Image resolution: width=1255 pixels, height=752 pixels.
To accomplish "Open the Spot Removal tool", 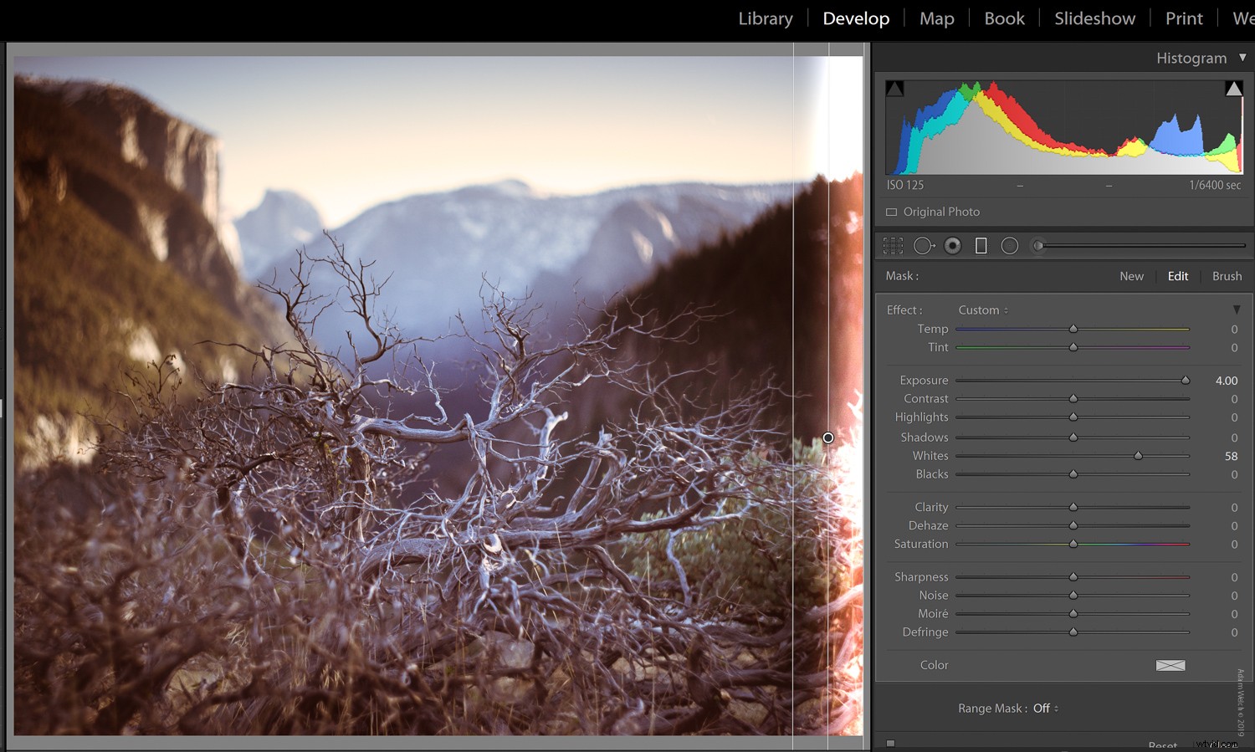I will pyautogui.click(x=924, y=245).
